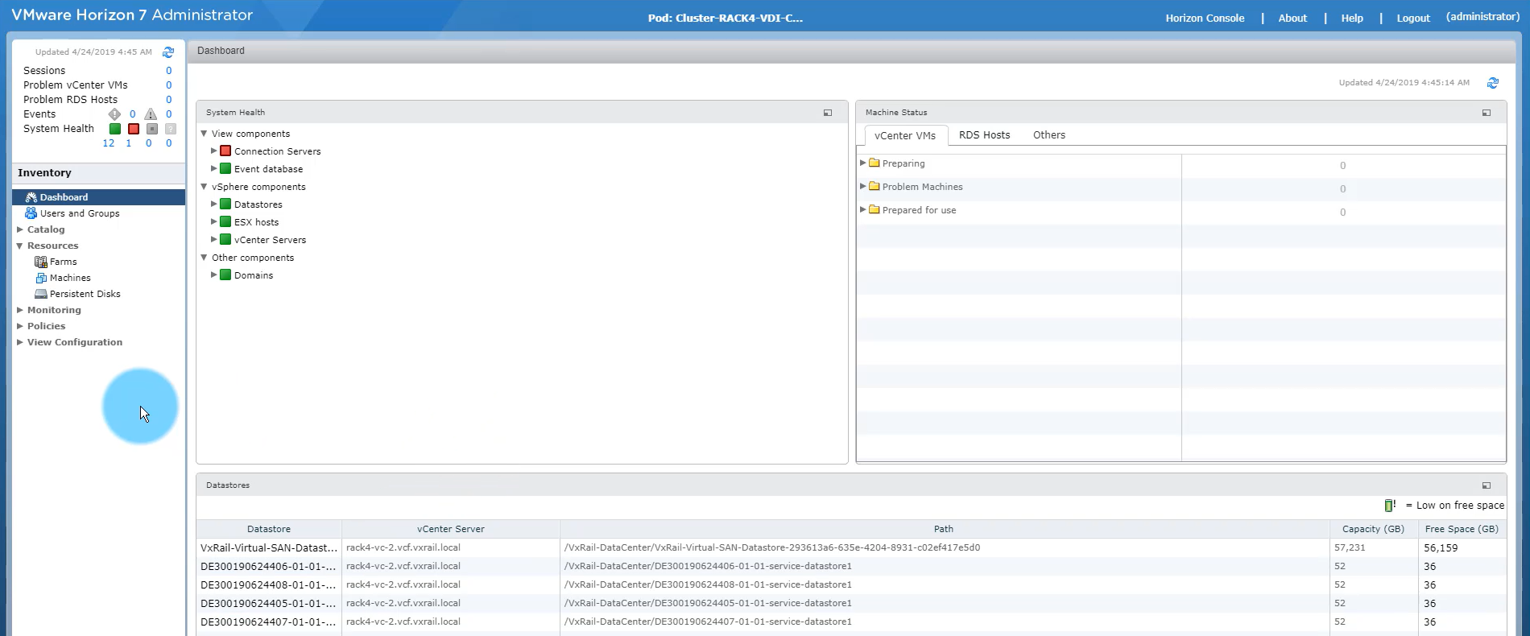Image resolution: width=1530 pixels, height=636 pixels.
Task: Open Farms via its icon in Resources
Action: point(41,262)
